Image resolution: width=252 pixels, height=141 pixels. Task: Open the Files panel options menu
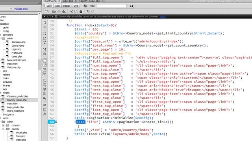pos(39,3)
